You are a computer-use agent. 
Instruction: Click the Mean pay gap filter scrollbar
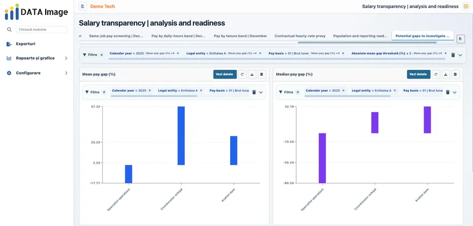click(154, 96)
